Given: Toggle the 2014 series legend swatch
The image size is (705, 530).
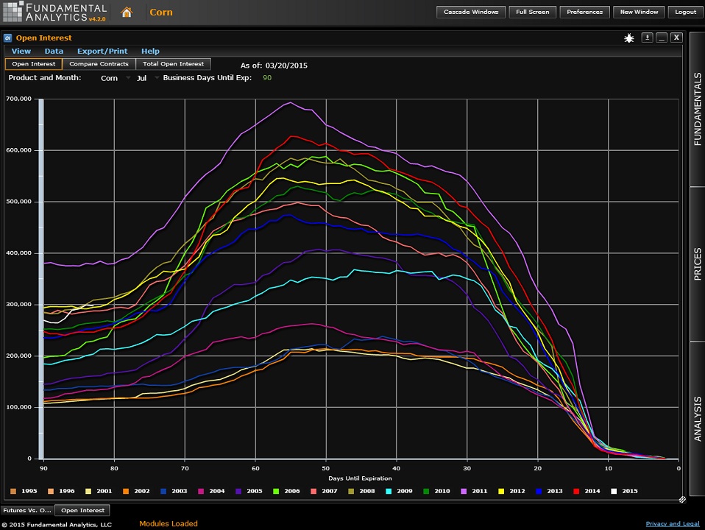Looking at the screenshot, I should [576, 491].
